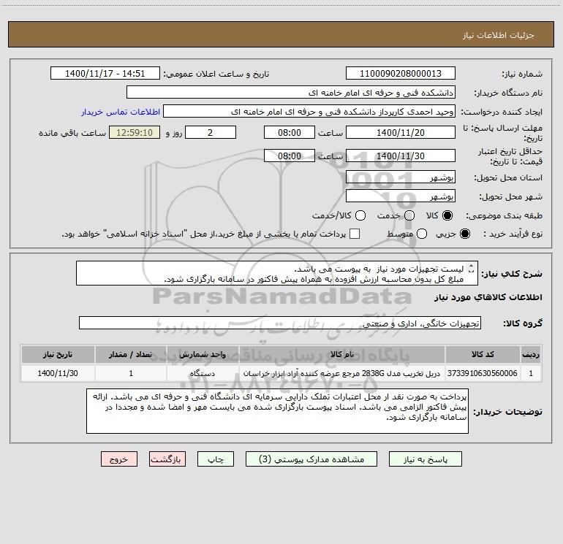This screenshot has height=544, width=563.
Task: Click the شرح کلی نیاز description text box
Action: pos(277,274)
